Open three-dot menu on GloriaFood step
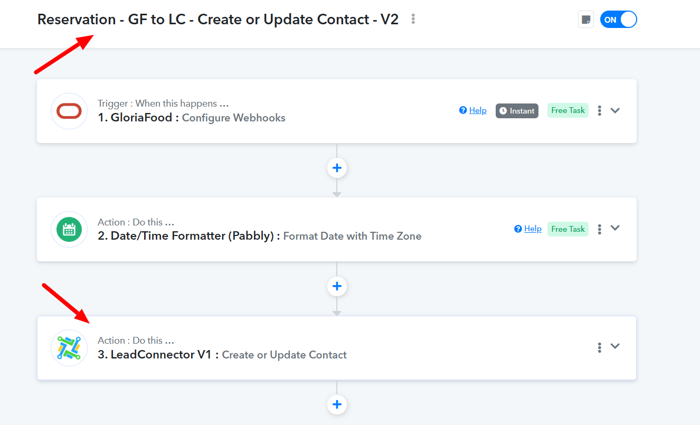The height and width of the screenshot is (425, 700). 600,111
